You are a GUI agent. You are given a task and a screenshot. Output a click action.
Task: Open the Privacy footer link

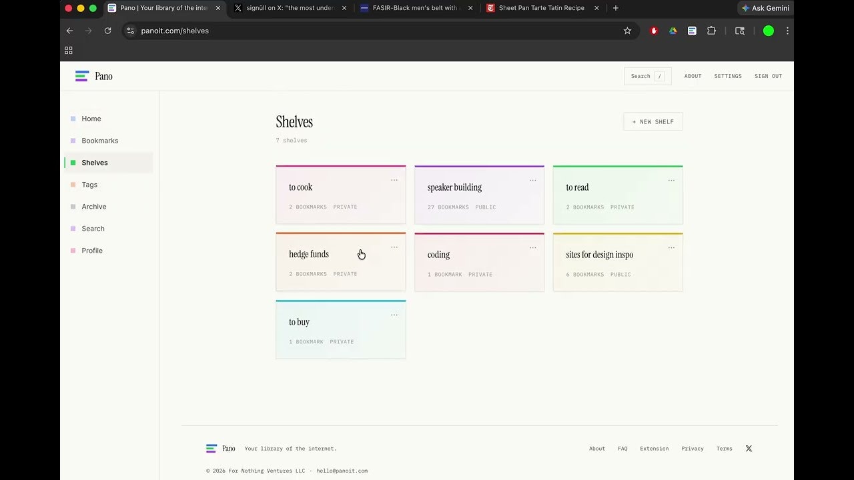pos(693,449)
